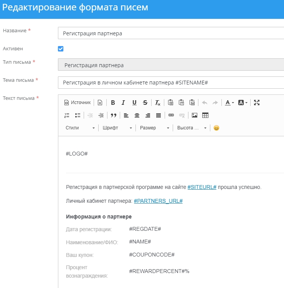
Task: Apply italic formatting to text
Action: [123, 103]
